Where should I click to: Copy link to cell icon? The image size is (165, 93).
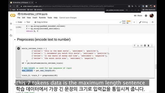(x=142, y=45)
